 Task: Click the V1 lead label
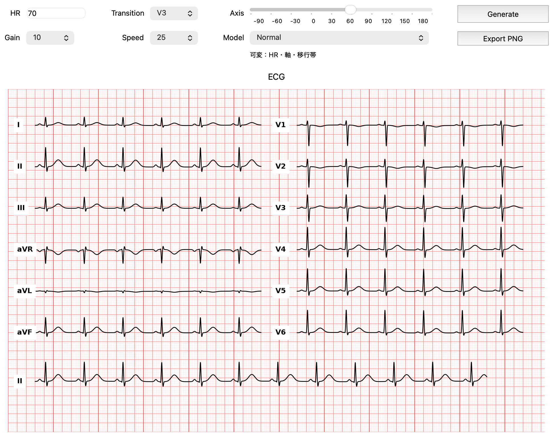coord(280,125)
